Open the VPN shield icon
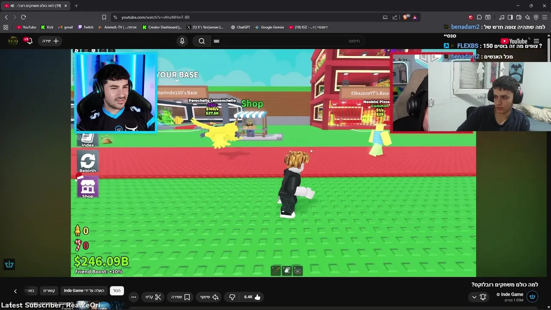 point(536,17)
